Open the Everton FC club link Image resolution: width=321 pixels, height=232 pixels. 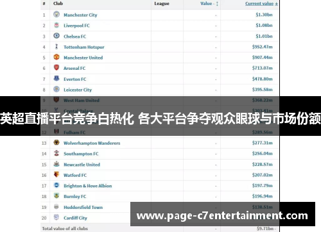[75, 79]
